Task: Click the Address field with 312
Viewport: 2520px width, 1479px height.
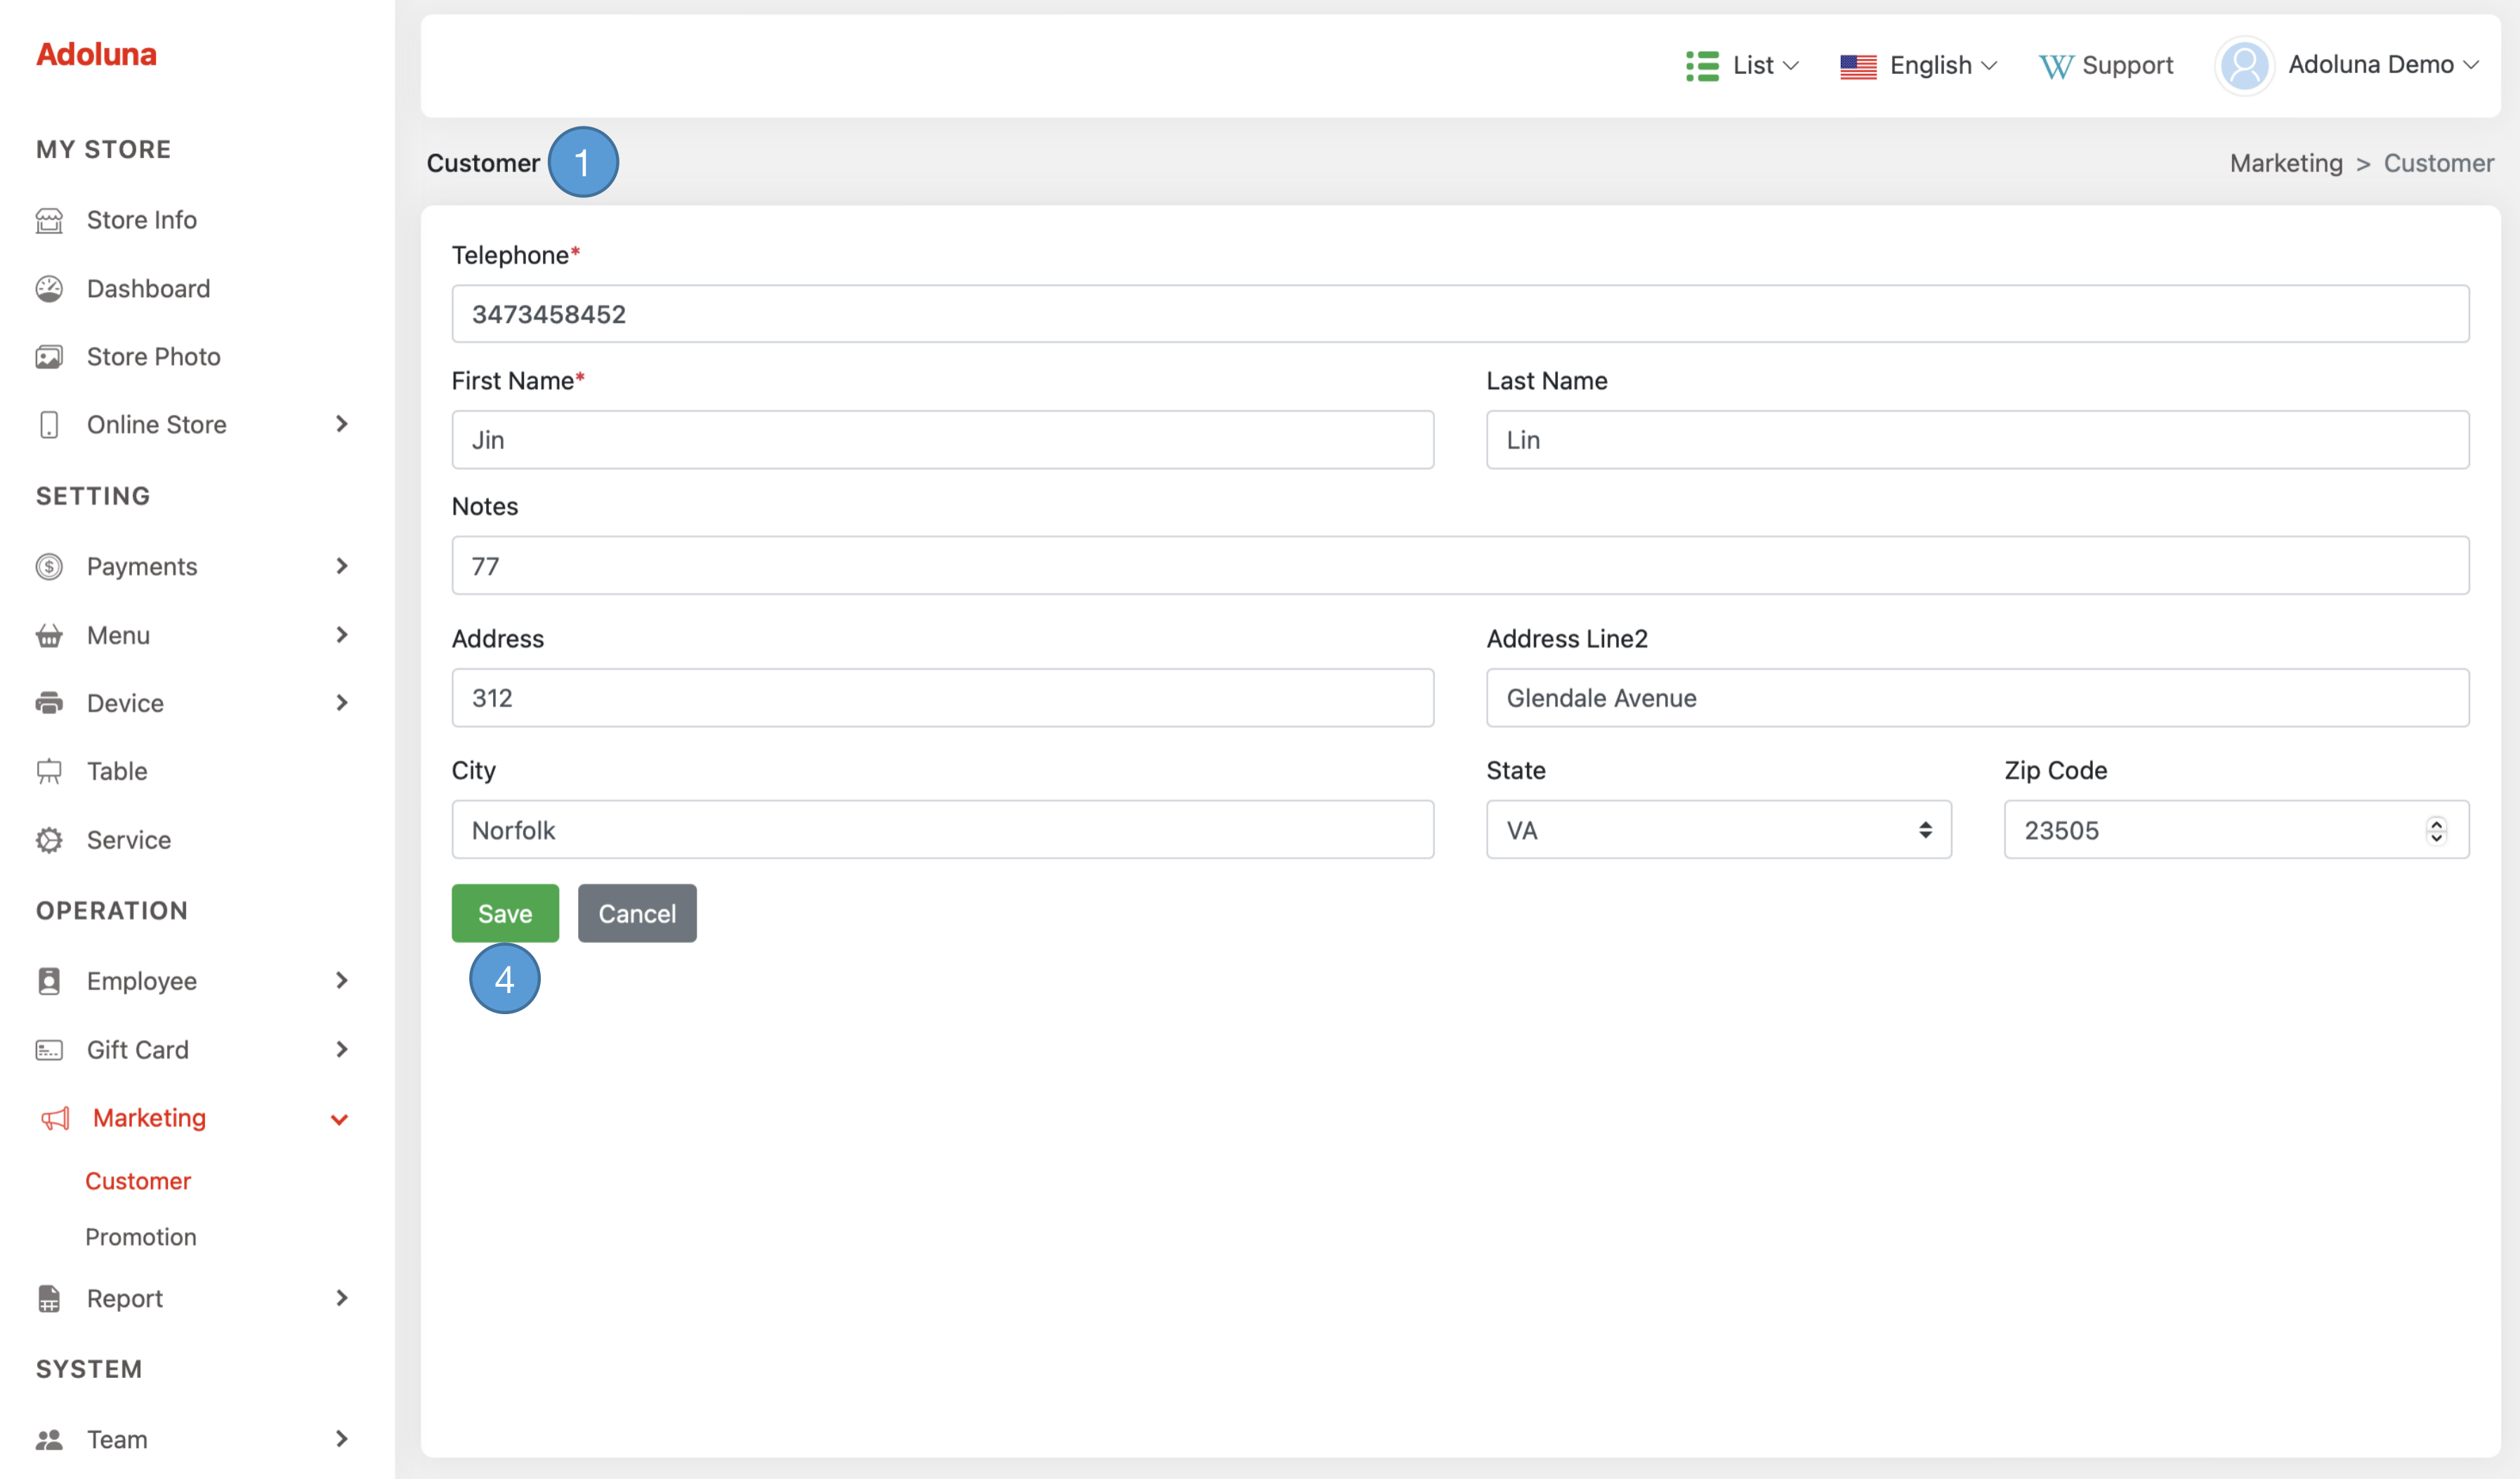Action: coord(942,698)
